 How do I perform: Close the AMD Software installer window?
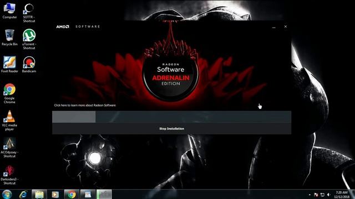286,27
